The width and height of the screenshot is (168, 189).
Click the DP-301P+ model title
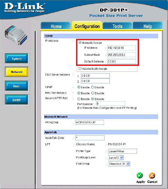(114, 10)
